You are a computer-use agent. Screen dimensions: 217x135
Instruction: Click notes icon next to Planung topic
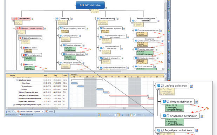[72, 19]
